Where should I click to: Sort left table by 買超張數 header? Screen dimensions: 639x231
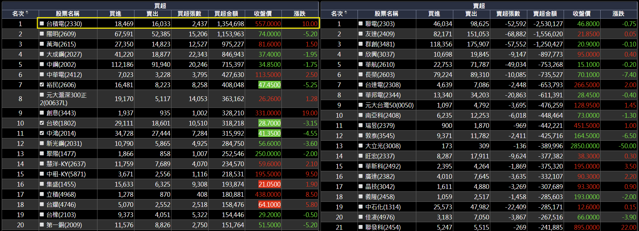(189, 14)
